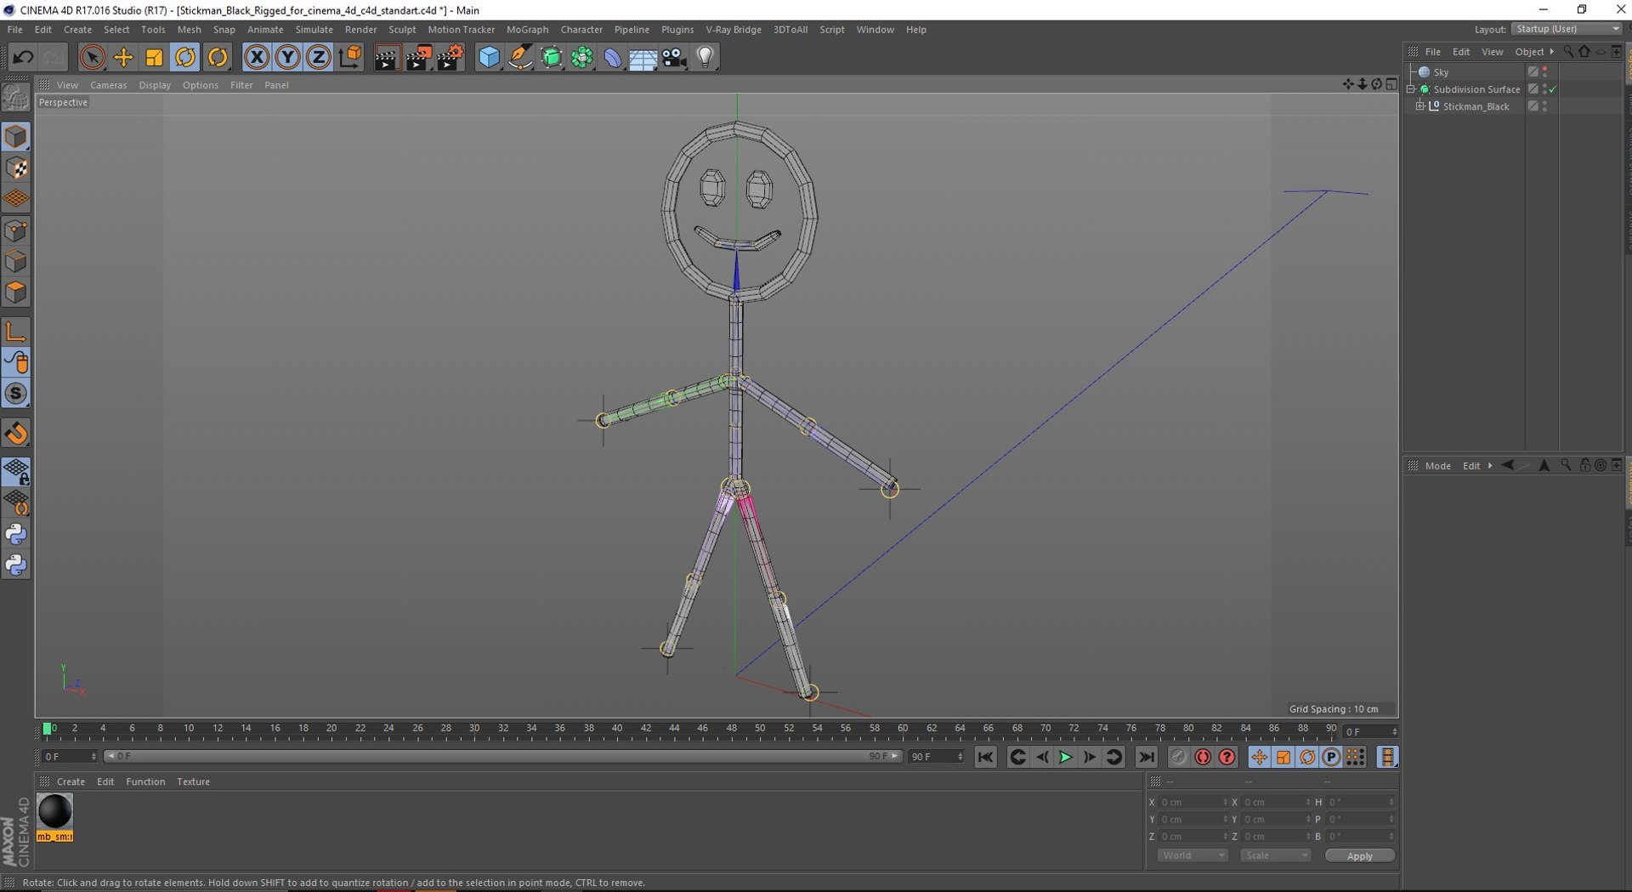Select the Move tool
1632x892 pixels.
pyautogui.click(x=123, y=58)
